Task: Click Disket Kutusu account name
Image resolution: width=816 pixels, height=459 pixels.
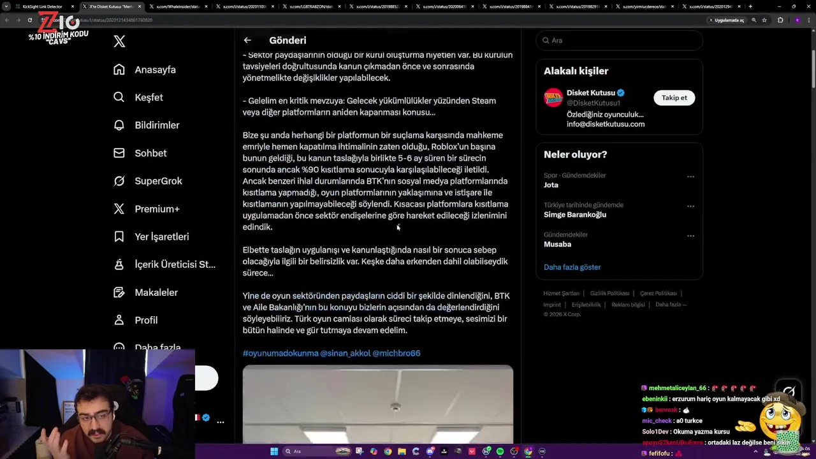Action: pyautogui.click(x=591, y=93)
